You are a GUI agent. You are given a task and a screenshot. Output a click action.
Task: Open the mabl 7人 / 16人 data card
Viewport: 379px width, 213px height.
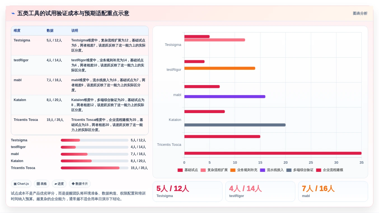tap(333, 191)
